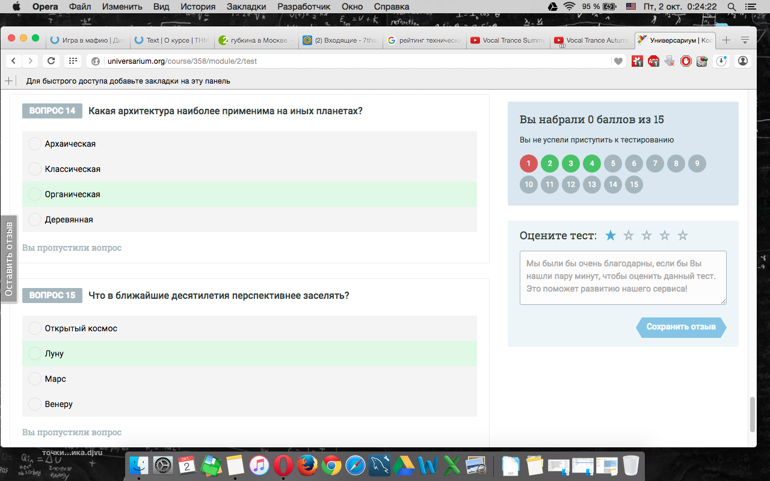Viewport: 770px width, 481px height.
Task: Open the Calendar app from the Dock
Action: (x=187, y=465)
